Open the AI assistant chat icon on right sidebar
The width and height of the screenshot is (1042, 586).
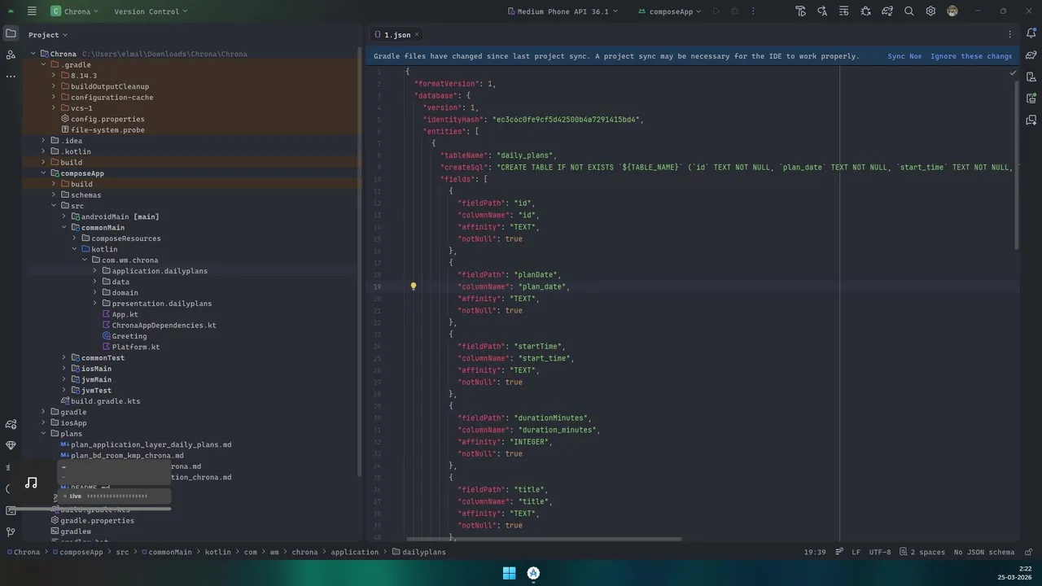[x=1031, y=120]
